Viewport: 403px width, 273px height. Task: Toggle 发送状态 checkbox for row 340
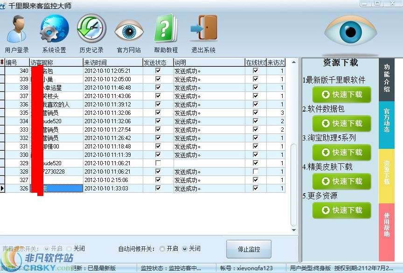pos(158,70)
